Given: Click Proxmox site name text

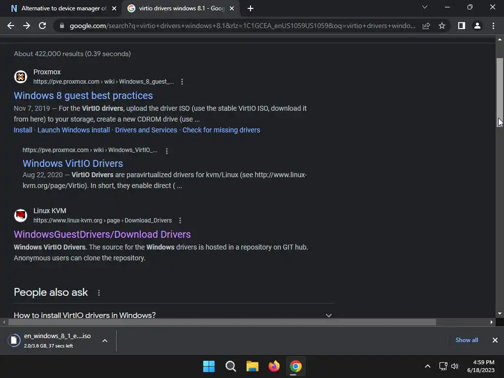Looking at the screenshot, I should (47, 72).
